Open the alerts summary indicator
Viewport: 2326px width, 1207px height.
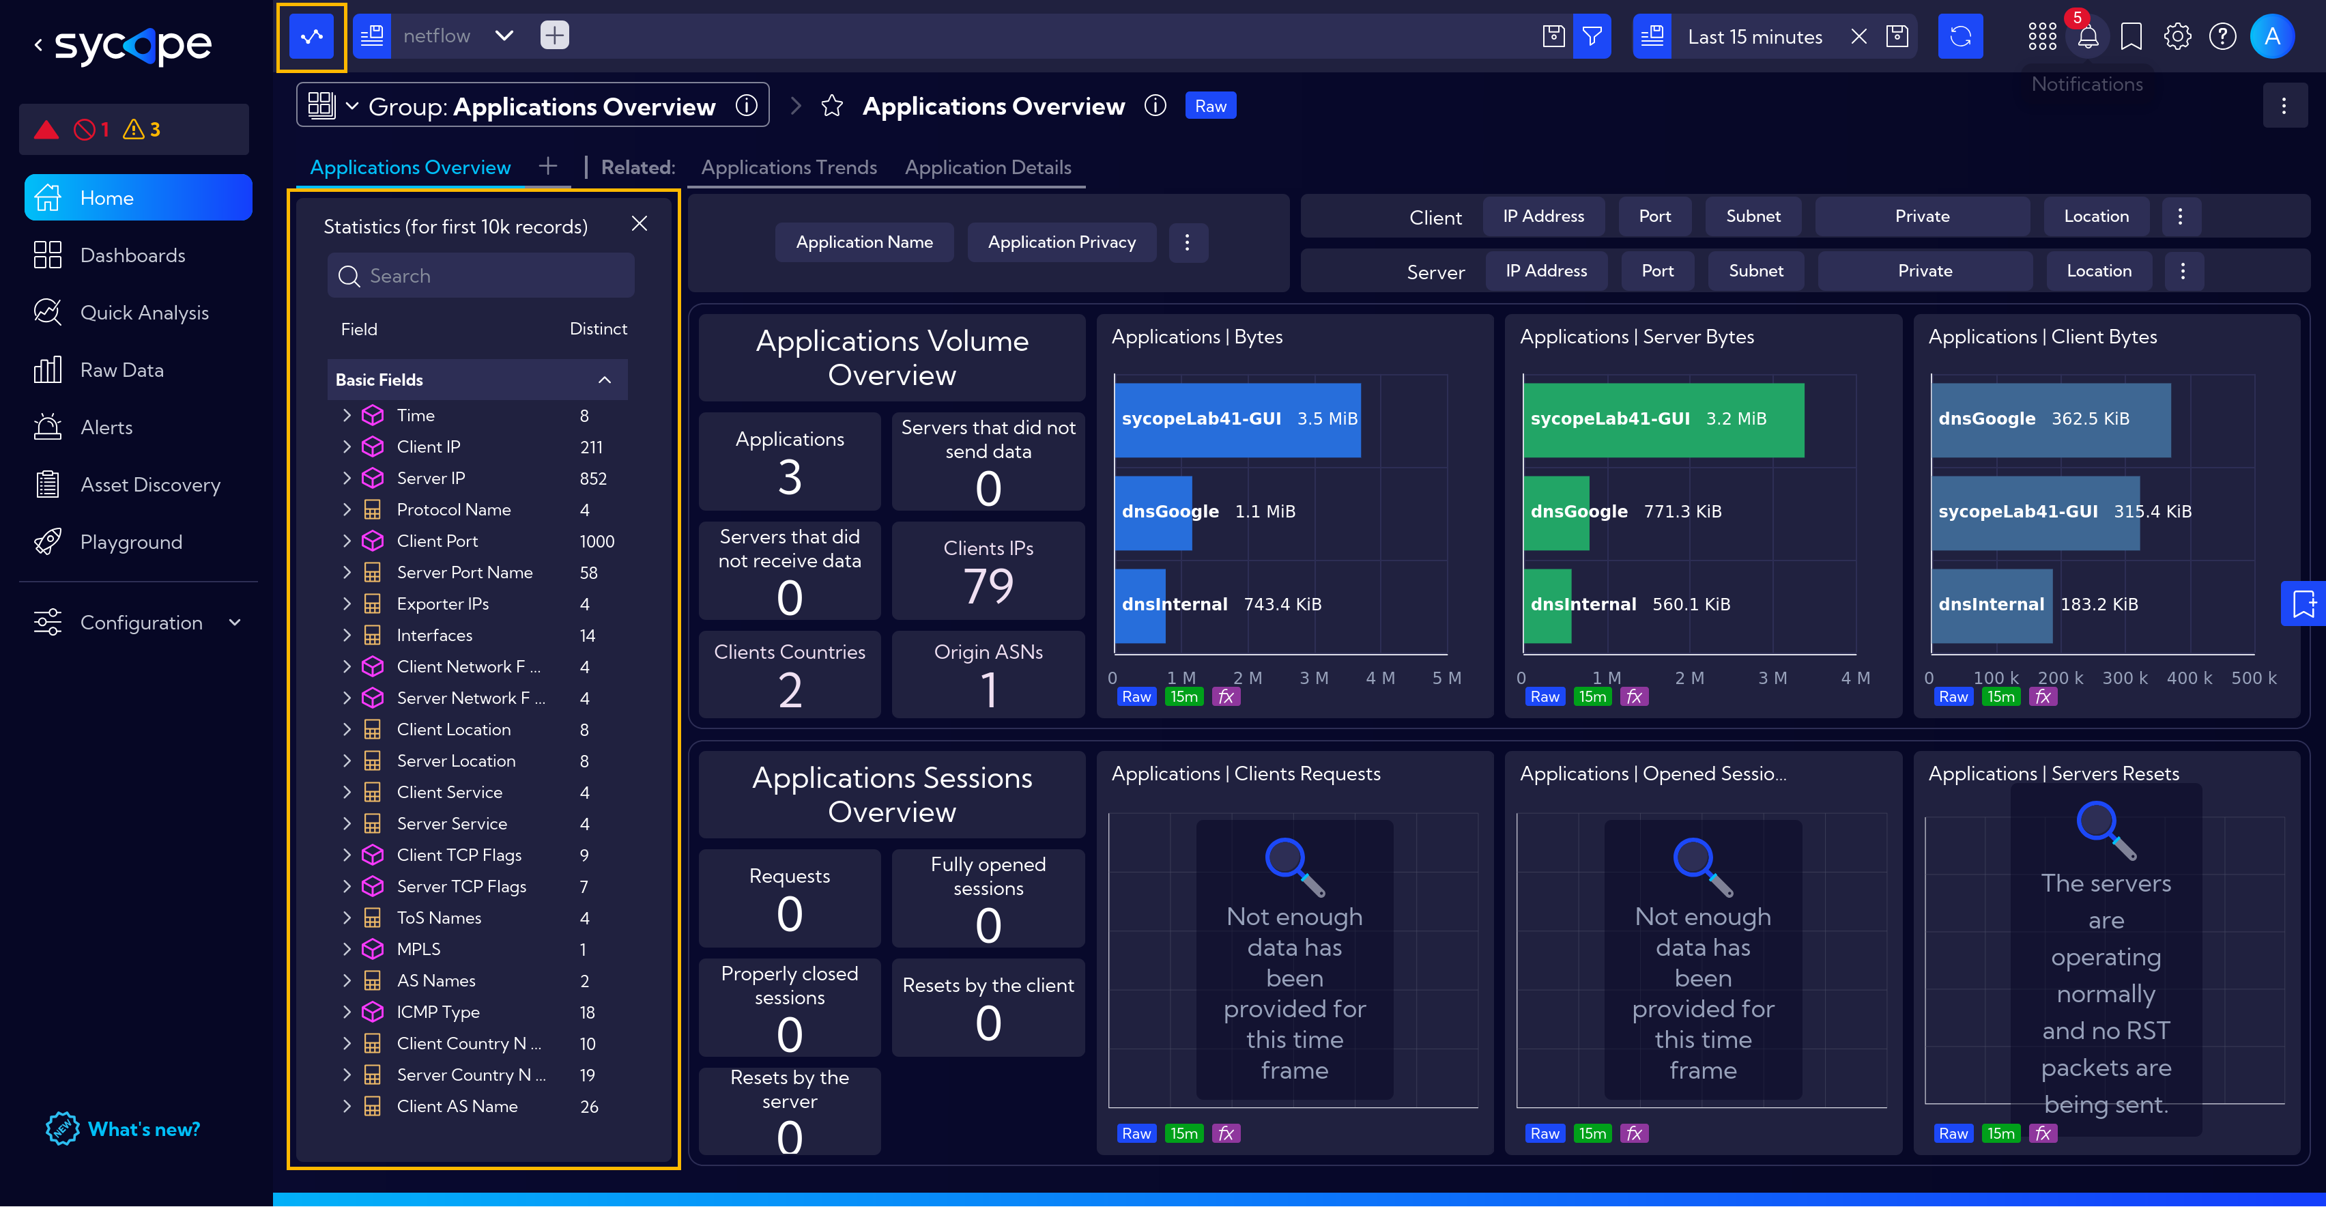[x=134, y=129]
